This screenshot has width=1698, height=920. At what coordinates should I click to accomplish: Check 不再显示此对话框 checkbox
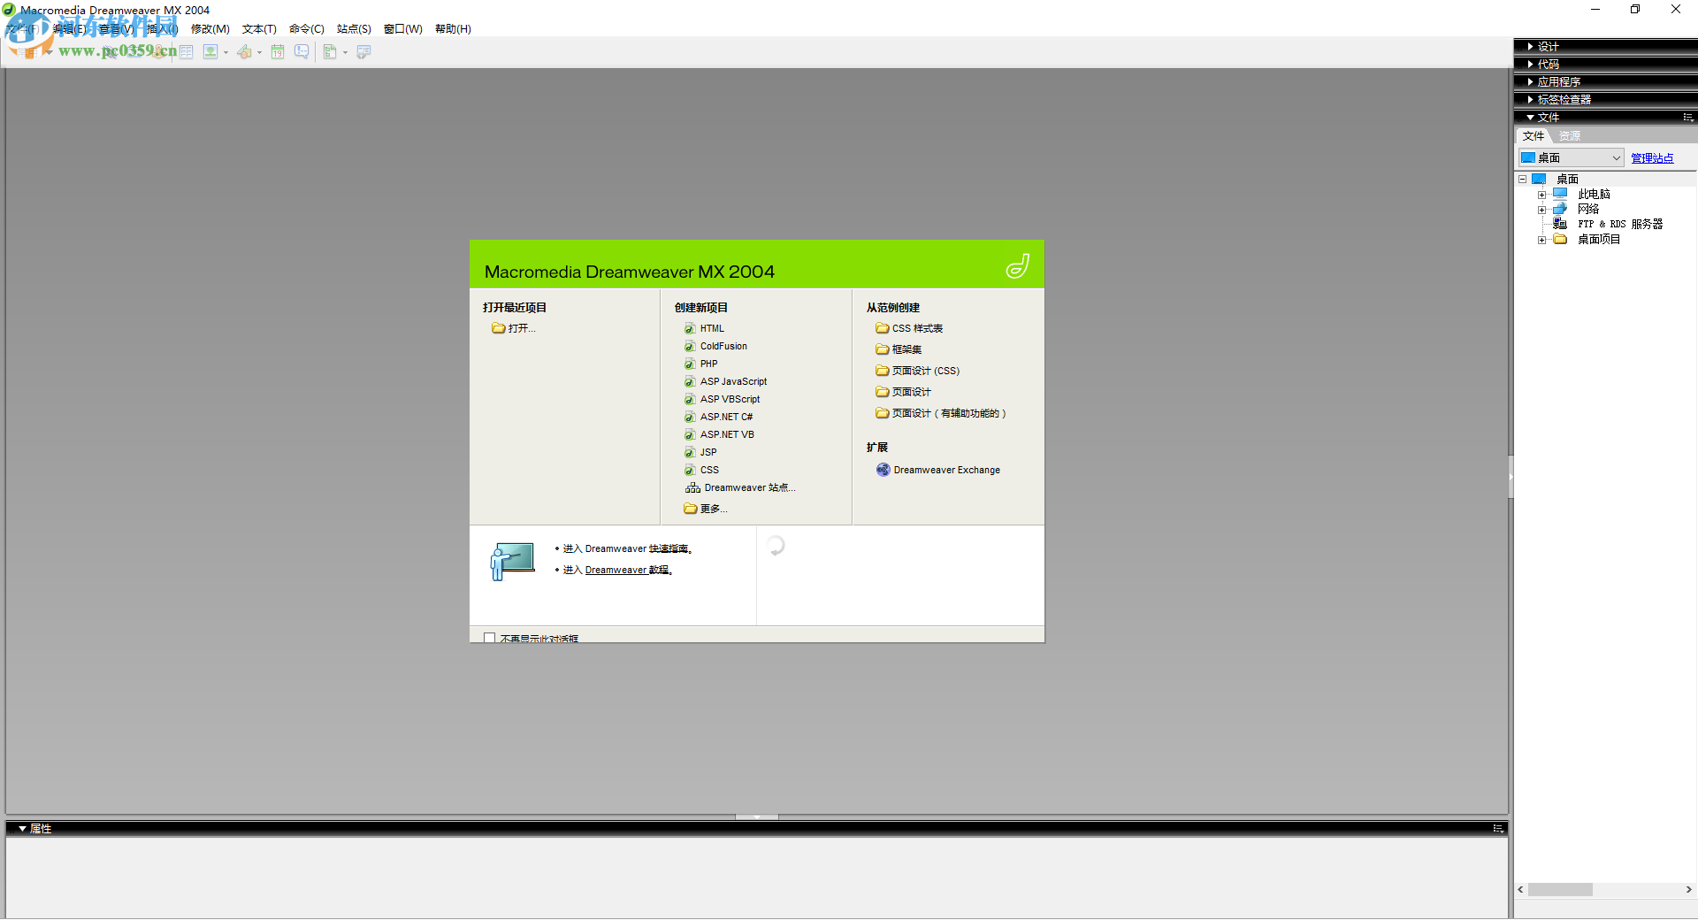(x=490, y=637)
